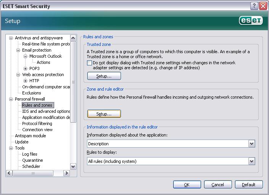Collapse the Web access protection node
This screenshot has width=269, height=195.
18,75
